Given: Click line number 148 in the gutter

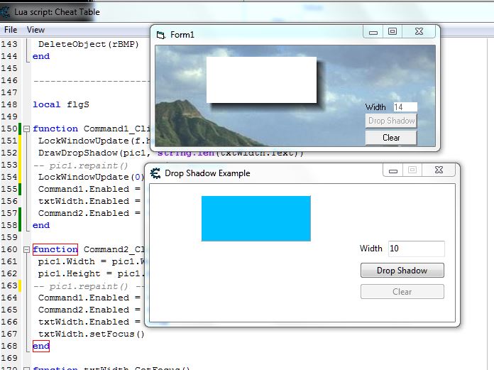Looking at the screenshot, I should coord(9,104).
